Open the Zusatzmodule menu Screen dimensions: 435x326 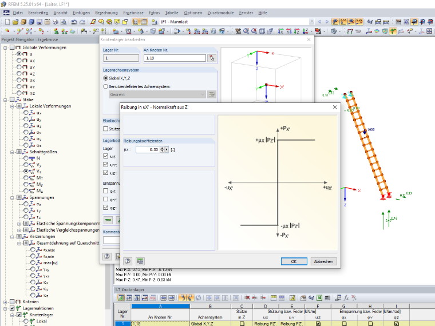220,13
